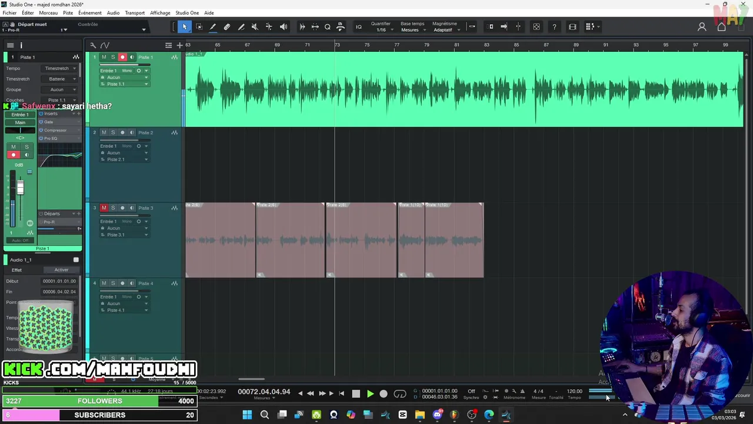
Task: Open the Tempo Timestretch dropdown
Action: [60, 68]
